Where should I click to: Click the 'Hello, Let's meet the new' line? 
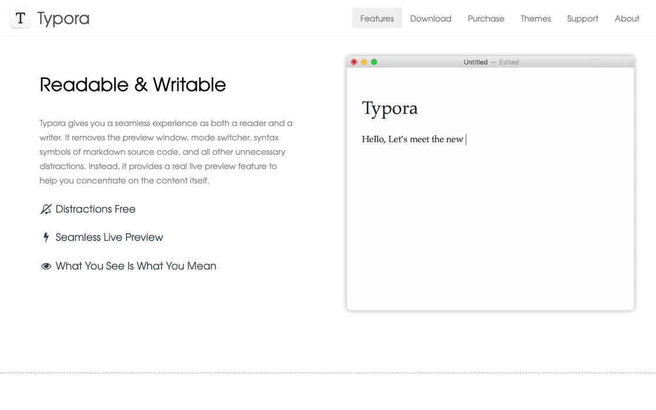click(x=412, y=139)
